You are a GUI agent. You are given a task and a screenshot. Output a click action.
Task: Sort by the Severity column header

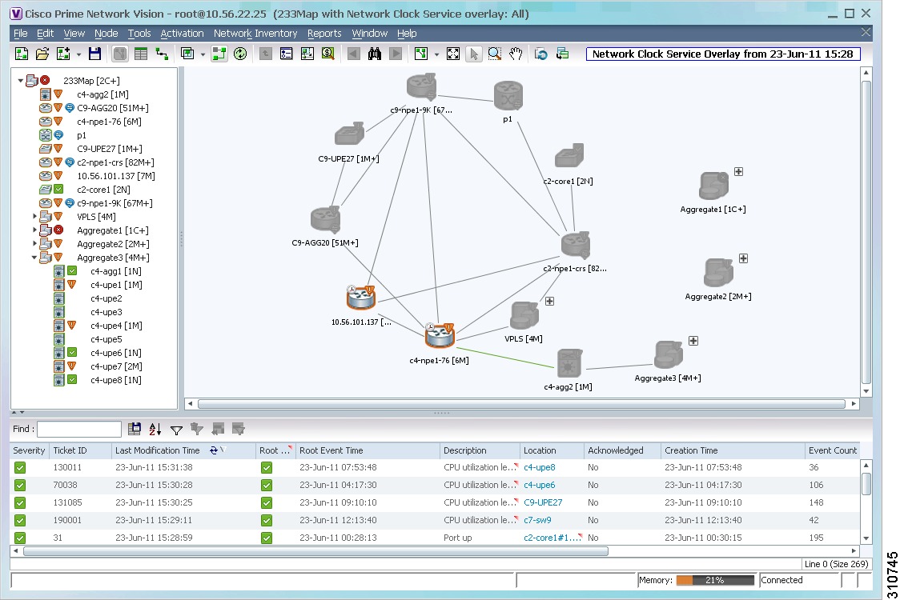pos(30,450)
